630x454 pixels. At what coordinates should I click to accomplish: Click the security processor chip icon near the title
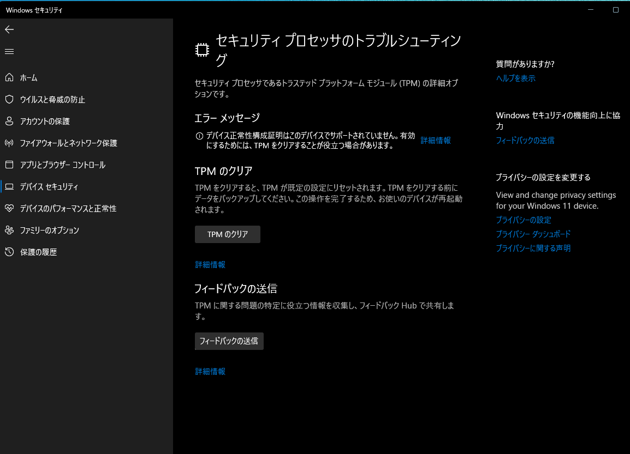point(202,49)
